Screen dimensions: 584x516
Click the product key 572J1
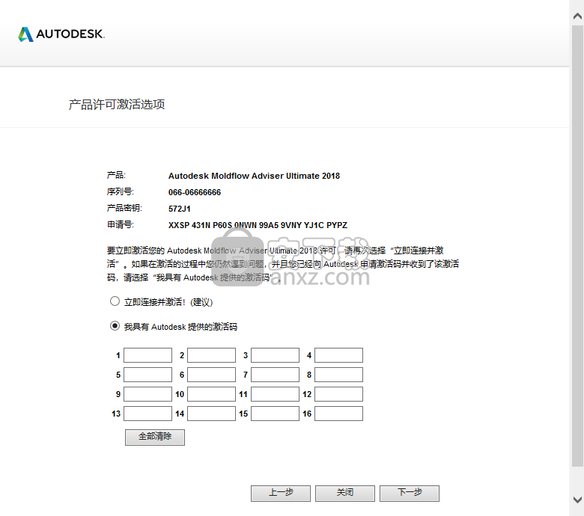coord(180,209)
